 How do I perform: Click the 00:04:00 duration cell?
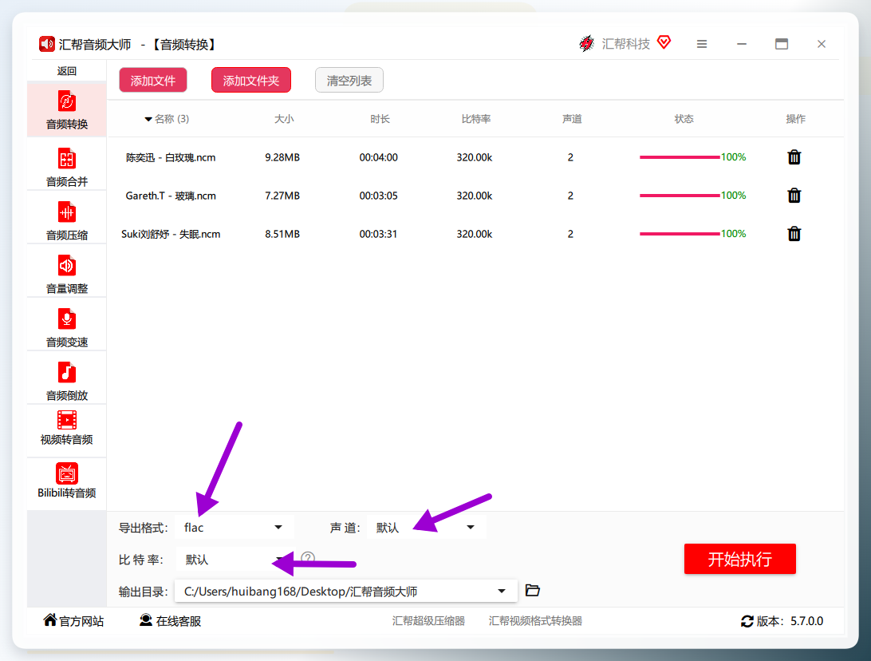tap(378, 157)
